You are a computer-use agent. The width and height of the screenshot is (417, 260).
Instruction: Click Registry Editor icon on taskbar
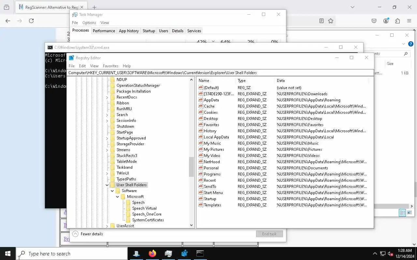(x=184, y=253)
